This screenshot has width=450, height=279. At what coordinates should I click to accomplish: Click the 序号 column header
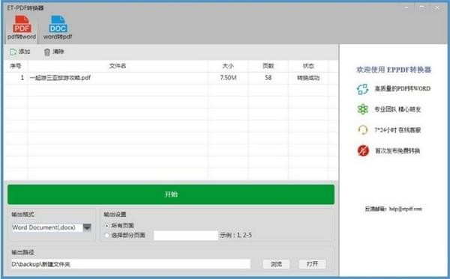pyautogui.click(x=16, y=66)
